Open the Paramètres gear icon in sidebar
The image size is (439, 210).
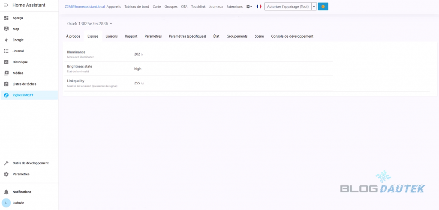click(x=6, y=174)
